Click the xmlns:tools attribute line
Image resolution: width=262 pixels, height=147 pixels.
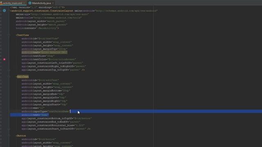click(49, 18)
